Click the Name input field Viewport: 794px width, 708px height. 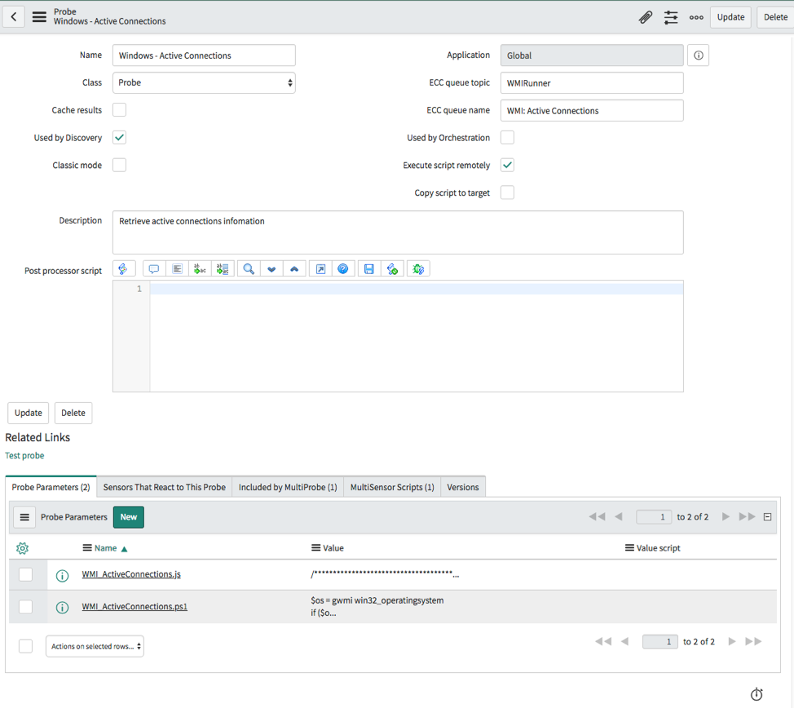tap(204, 55)
